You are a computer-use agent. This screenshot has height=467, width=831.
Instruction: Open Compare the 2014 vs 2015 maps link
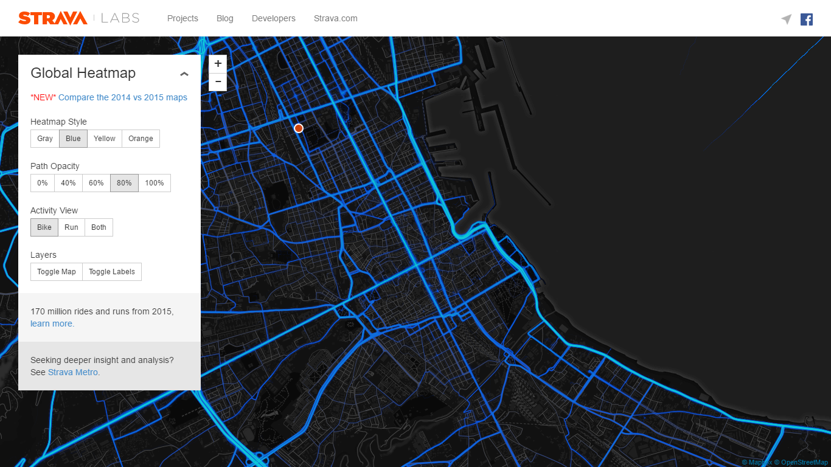coord(123,97)
